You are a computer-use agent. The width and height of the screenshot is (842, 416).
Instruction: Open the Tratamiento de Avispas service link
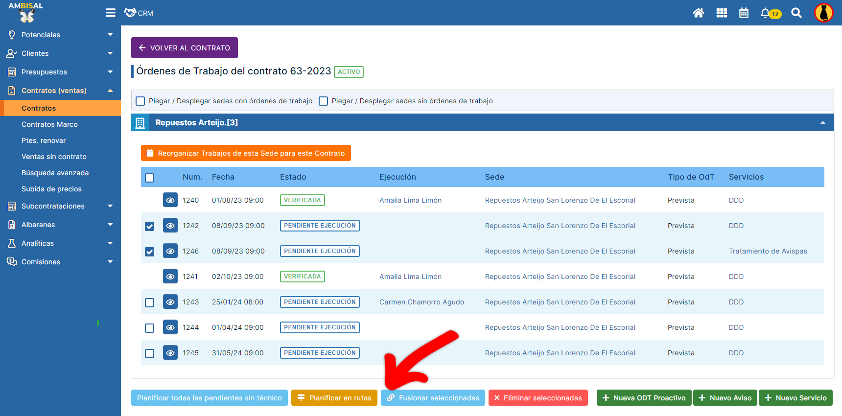tap(768, 251)
